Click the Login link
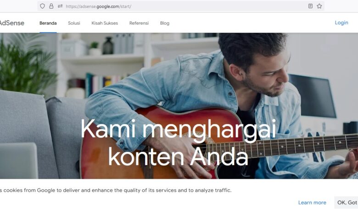The height and width of the screenshot is (215, 358). point(341,22)
